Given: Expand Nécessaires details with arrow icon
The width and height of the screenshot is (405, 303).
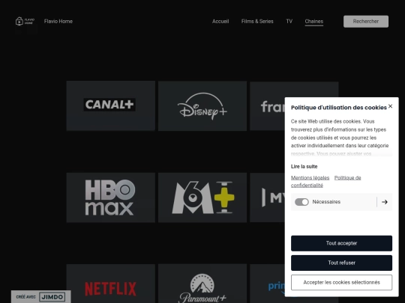Looking at the screenshot, I should tap(385, 202).
